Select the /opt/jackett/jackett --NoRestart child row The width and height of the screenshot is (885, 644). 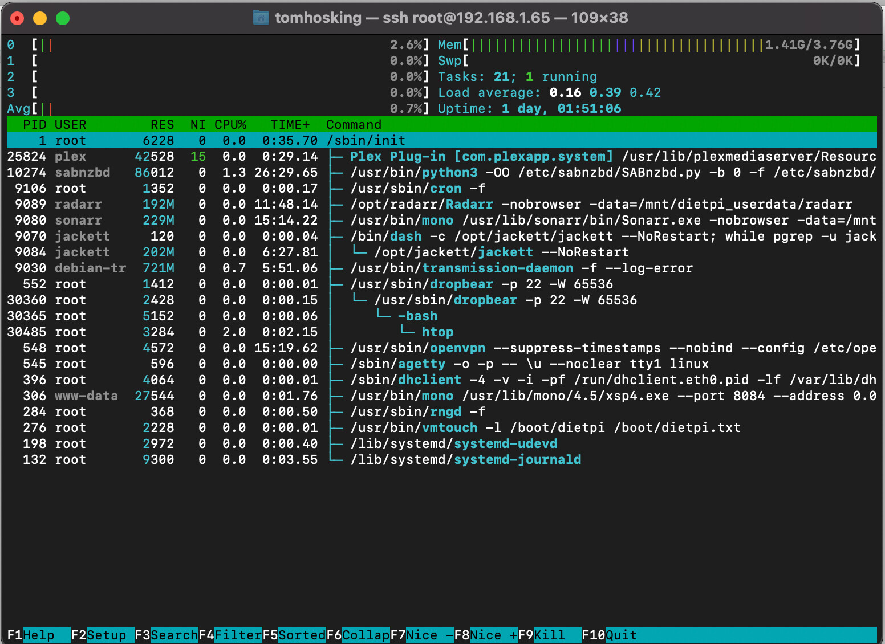442,252
